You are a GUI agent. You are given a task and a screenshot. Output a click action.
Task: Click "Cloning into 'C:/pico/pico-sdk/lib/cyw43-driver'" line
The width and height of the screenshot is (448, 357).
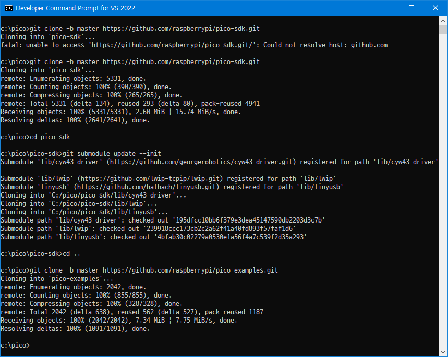point(93,195)
